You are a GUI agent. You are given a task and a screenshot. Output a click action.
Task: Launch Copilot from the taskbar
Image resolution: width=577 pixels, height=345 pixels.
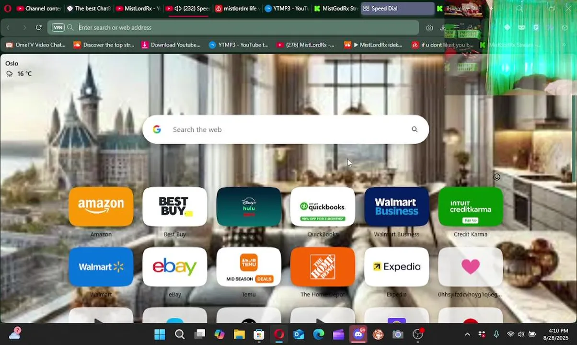[x=219, y=334]
